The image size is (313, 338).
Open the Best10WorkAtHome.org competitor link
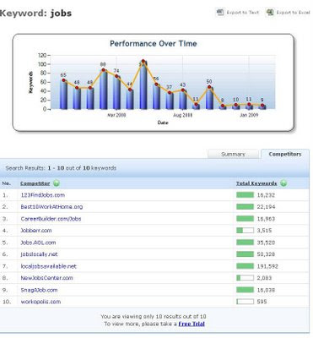tap(51, 207)
